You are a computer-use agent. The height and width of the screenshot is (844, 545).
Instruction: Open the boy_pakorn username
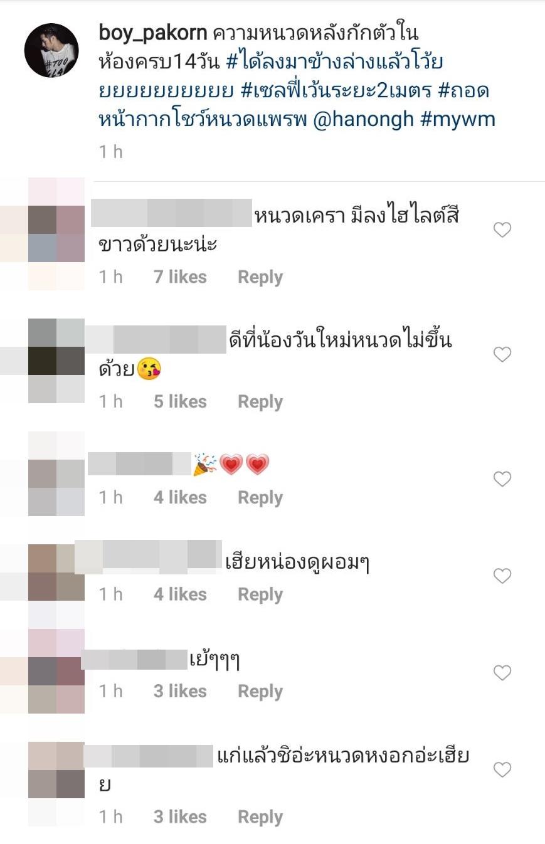click(x=153, y=33)
